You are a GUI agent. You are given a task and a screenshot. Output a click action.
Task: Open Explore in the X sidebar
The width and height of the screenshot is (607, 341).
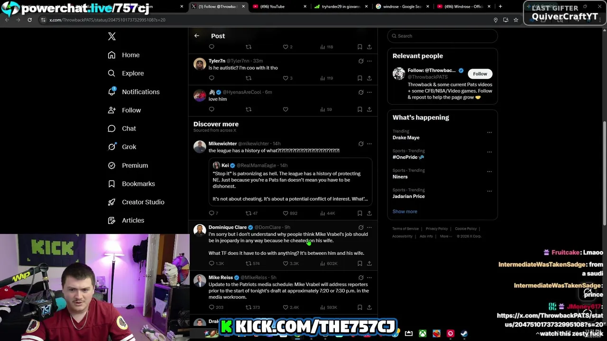pos(126,73)
